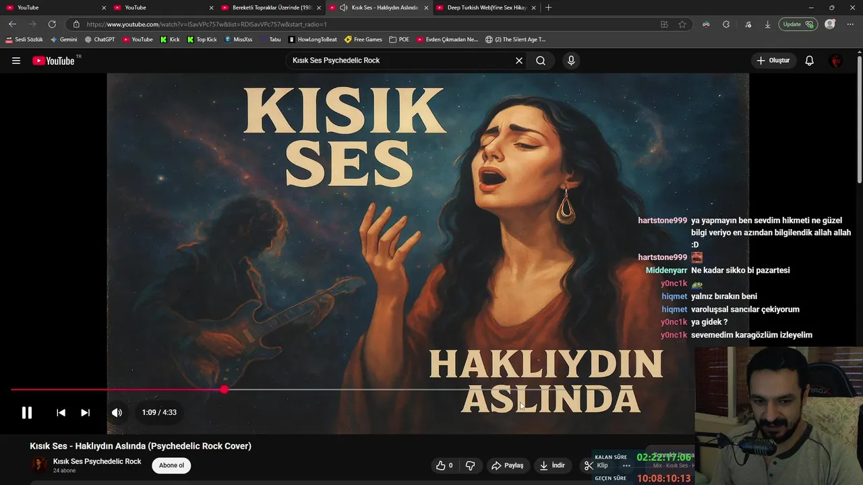
Task: Open the YouTube account avatar menu
Action: point(836,61)
